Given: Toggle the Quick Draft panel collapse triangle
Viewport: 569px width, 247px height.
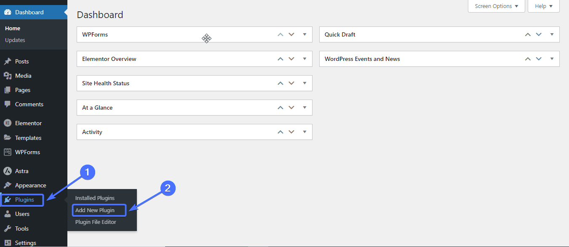Looking at the screenshot, I should pos(552,34).
